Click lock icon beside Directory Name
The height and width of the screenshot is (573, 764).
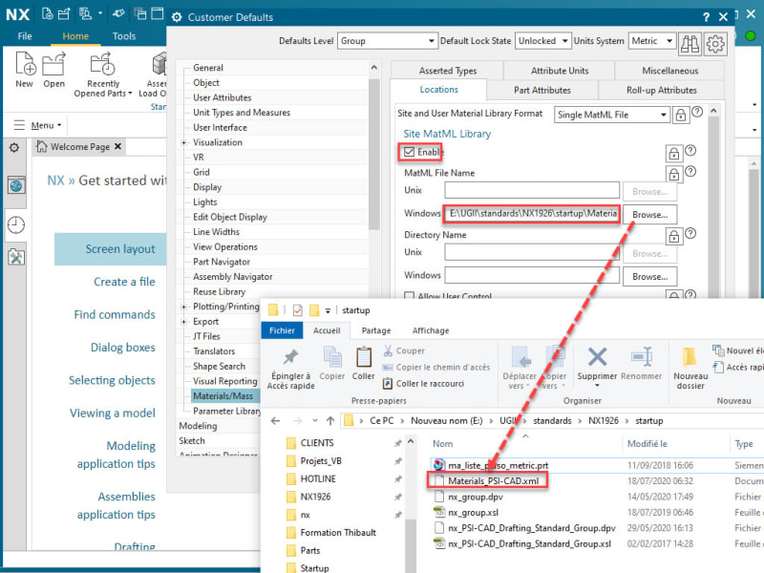[x=674, y=236]
